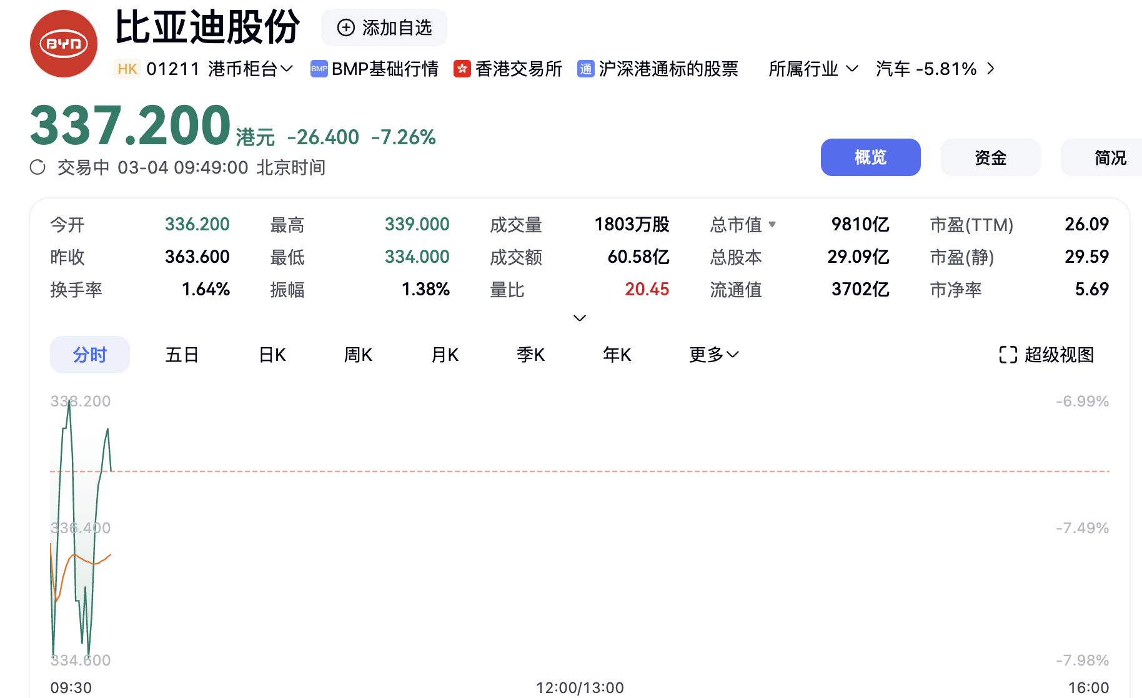Click the stock name 比亚迪股份
Viewport: 1142px width, 698px height.
pos(208,27)
